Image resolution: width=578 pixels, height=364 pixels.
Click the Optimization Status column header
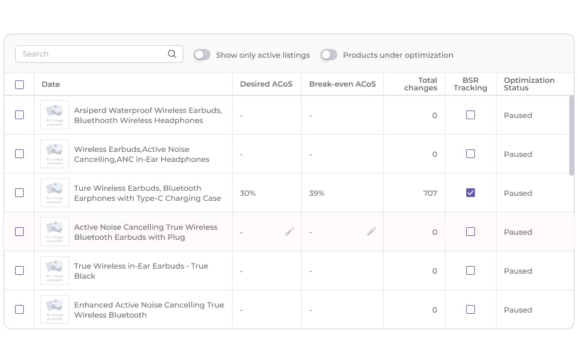(x=529, y=84)
